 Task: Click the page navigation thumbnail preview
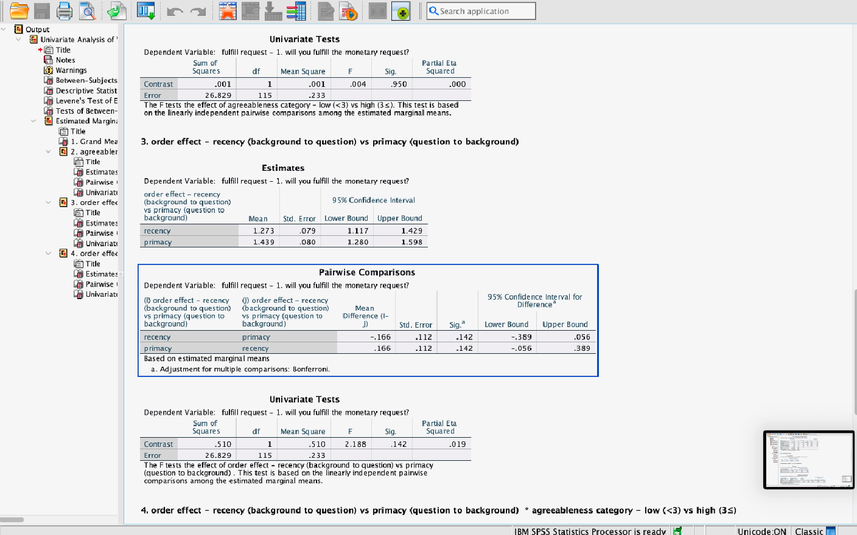pyautogui.click(x=808, y=459)
